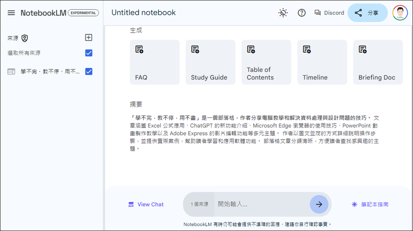Screen dimensions: 413x231
Task: Open 筆記本指南 notebook guide
Action: point(370,204)
